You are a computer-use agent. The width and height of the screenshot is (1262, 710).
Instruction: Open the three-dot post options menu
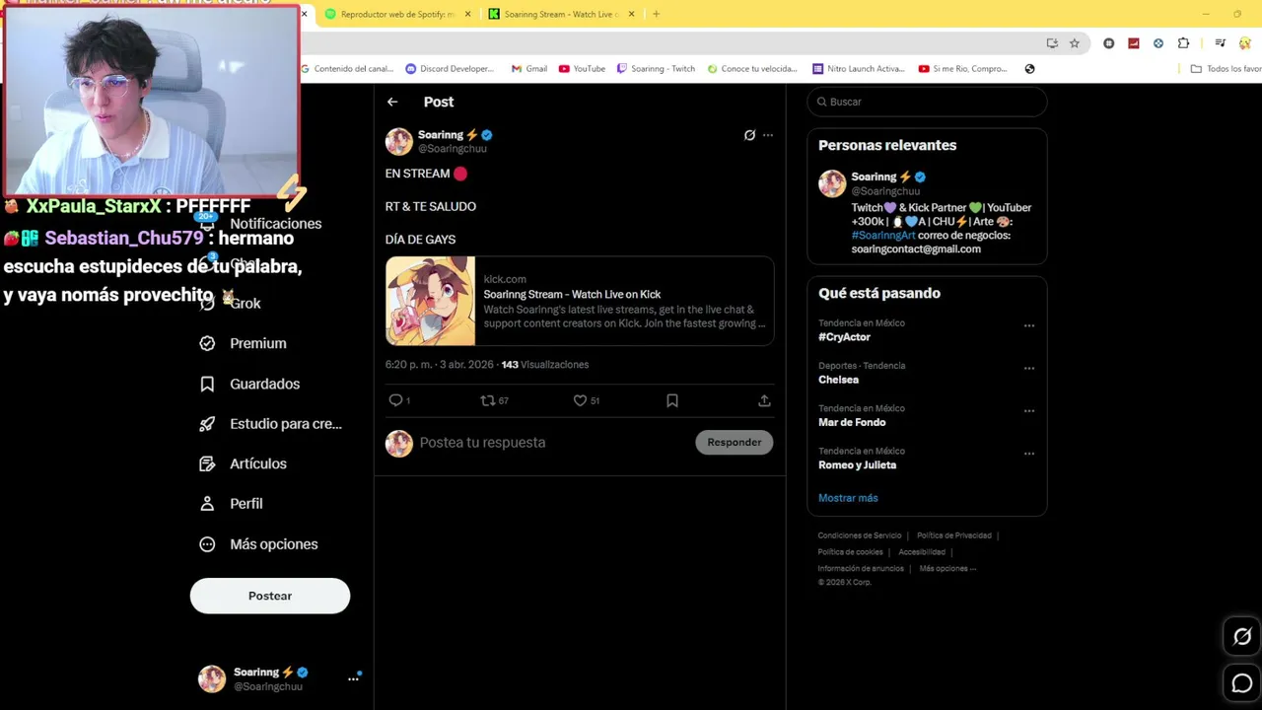click(768, 135)
